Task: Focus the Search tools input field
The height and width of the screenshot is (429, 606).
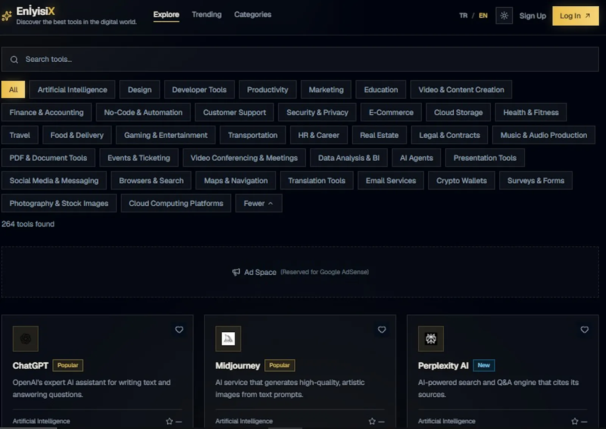Action: (x=300, y=59)
